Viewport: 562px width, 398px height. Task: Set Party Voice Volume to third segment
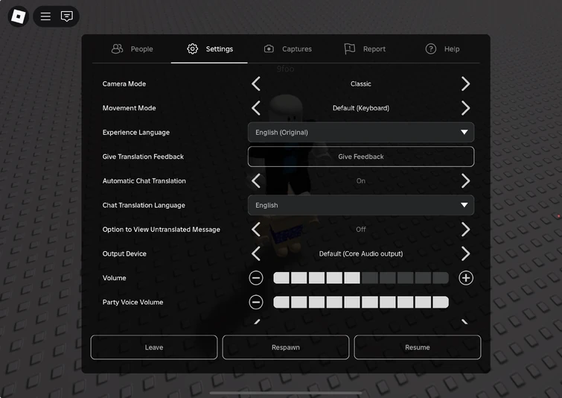(316, 302)
